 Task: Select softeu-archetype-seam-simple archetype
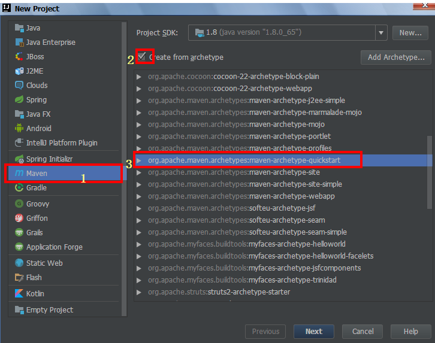283,232
